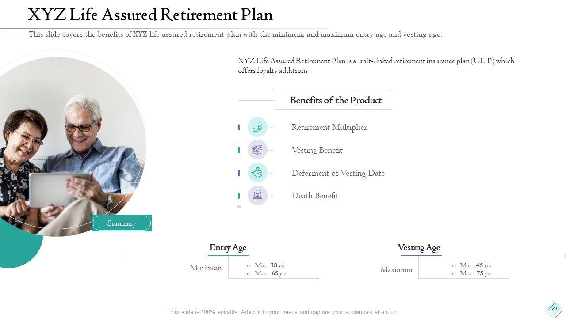Screen dimensions: 566x318
Task: Click the Deferment of Vesting Date label
Action: point(338,173)
